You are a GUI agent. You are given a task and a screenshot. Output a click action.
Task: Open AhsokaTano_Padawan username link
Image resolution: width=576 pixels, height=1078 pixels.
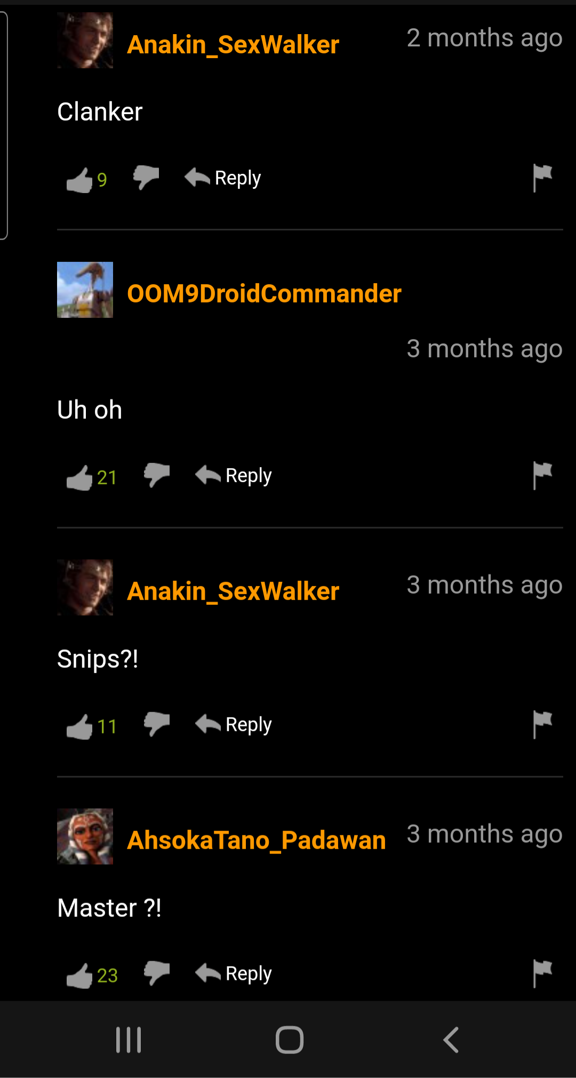(257, 840)
